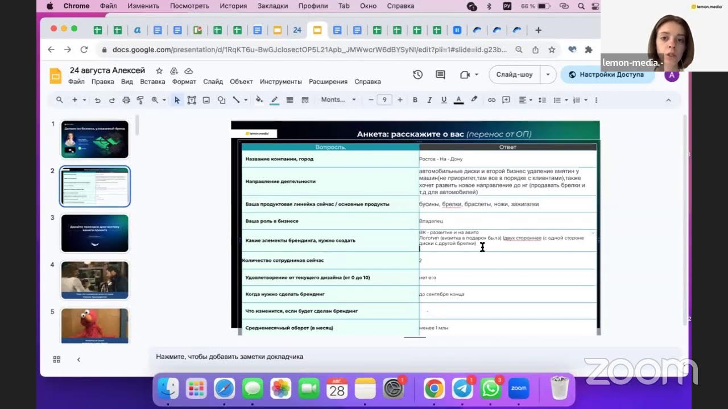Open the 'Расширения' menu

pos(328,82)
